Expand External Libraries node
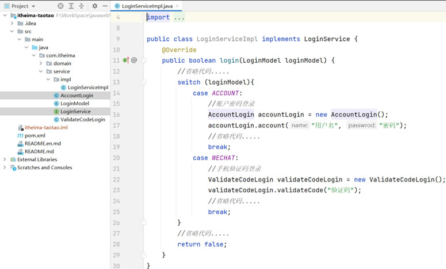 [5, 160]
